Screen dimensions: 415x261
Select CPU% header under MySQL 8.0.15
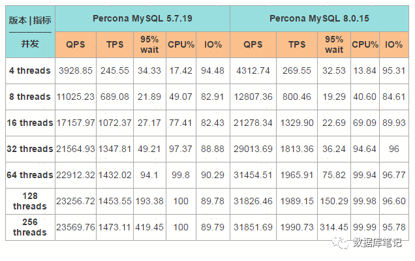pos(365,44)
